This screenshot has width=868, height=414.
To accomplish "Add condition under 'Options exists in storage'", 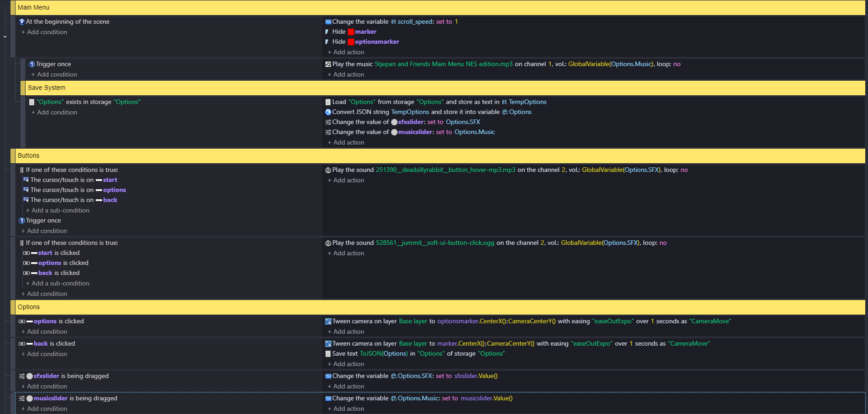I will (x=54, y=113).
